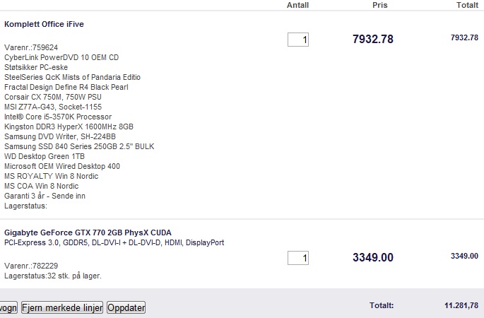The height and width of the screenshot is (318, 484).
Task: Click the Samsung SSD 840 Series component line
Action: click(x=79, y=146)
